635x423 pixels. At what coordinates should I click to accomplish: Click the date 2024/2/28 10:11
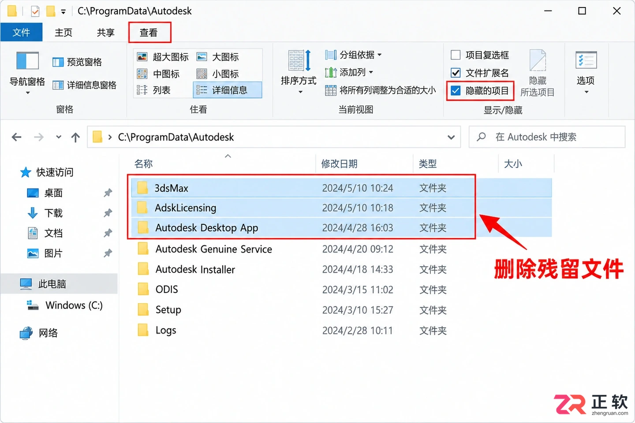pyautogui.click(x=358, y=330)
